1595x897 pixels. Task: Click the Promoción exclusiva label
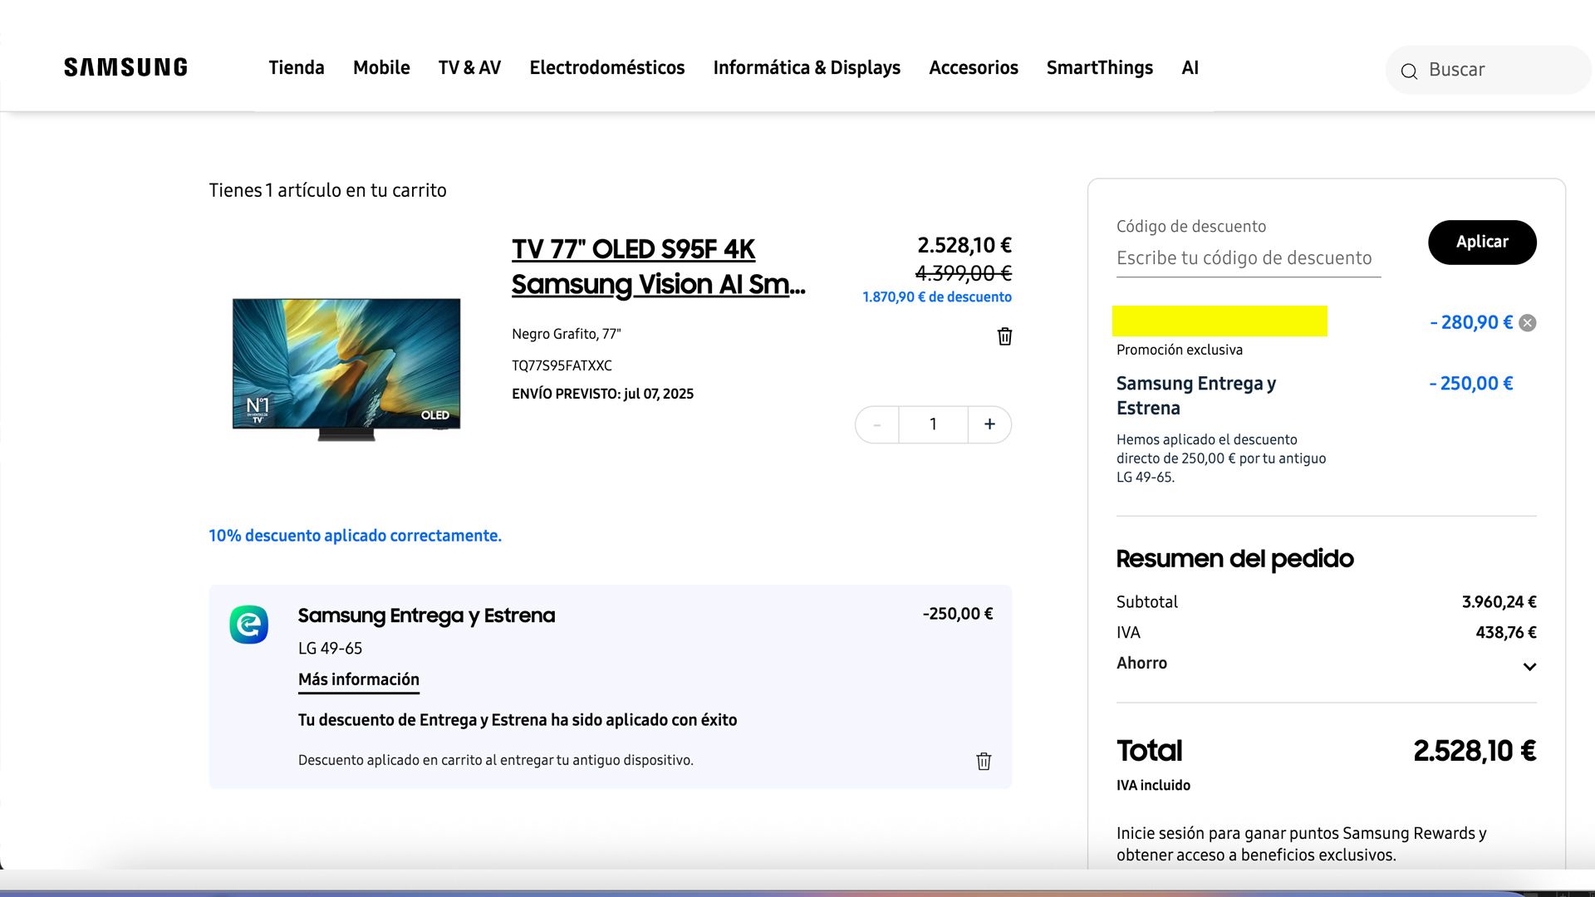coord(1180,350)
